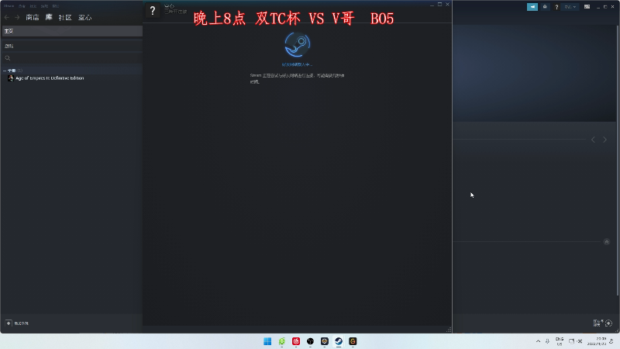The image size is (620, 349).
Task: Open the dark square app beside Steam in taskbar
Action: [325, 341]
